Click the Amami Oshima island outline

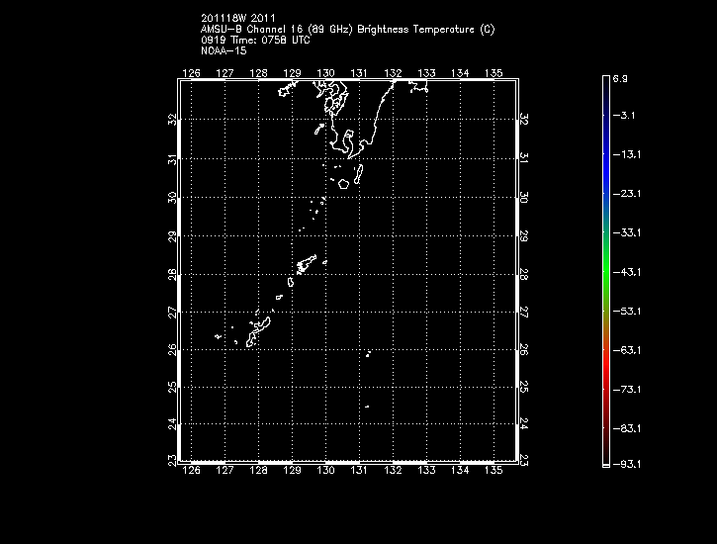(306, 264)
